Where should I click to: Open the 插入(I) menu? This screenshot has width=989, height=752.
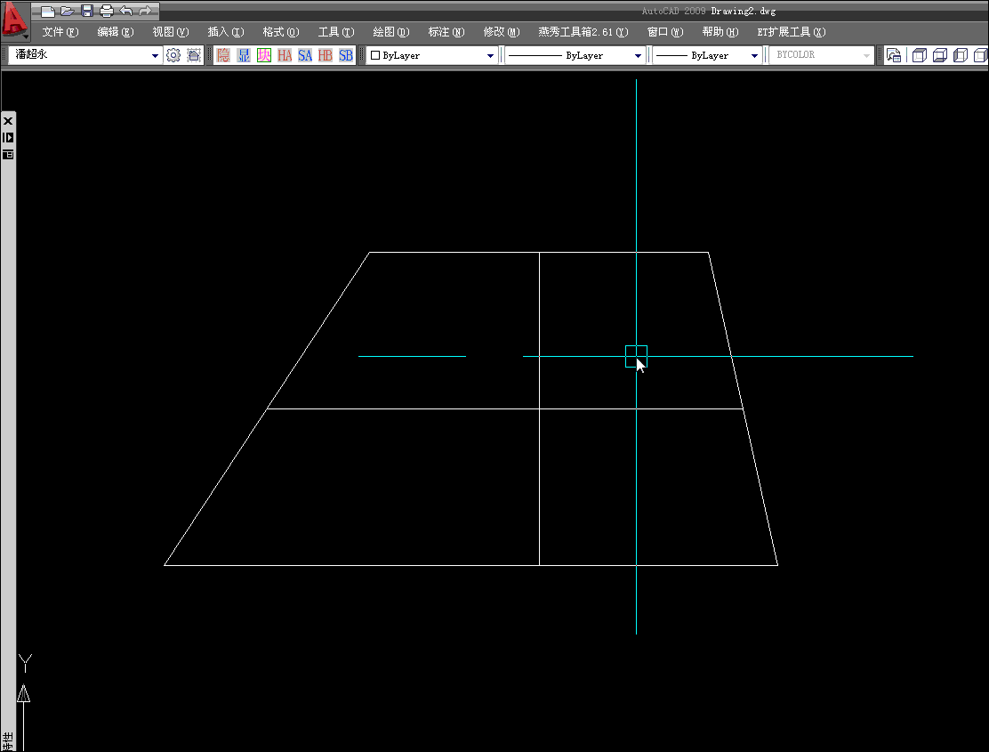(x=226, y=31)
